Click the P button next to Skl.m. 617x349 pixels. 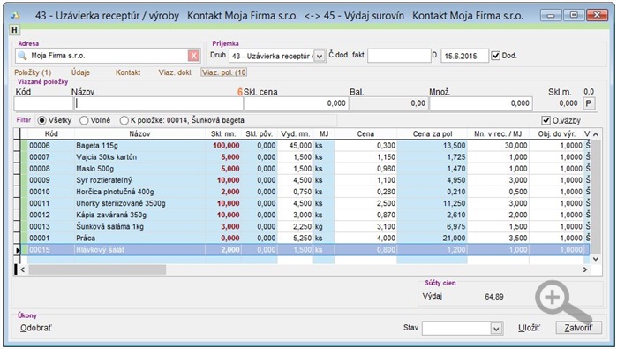[x=588, y=103]
